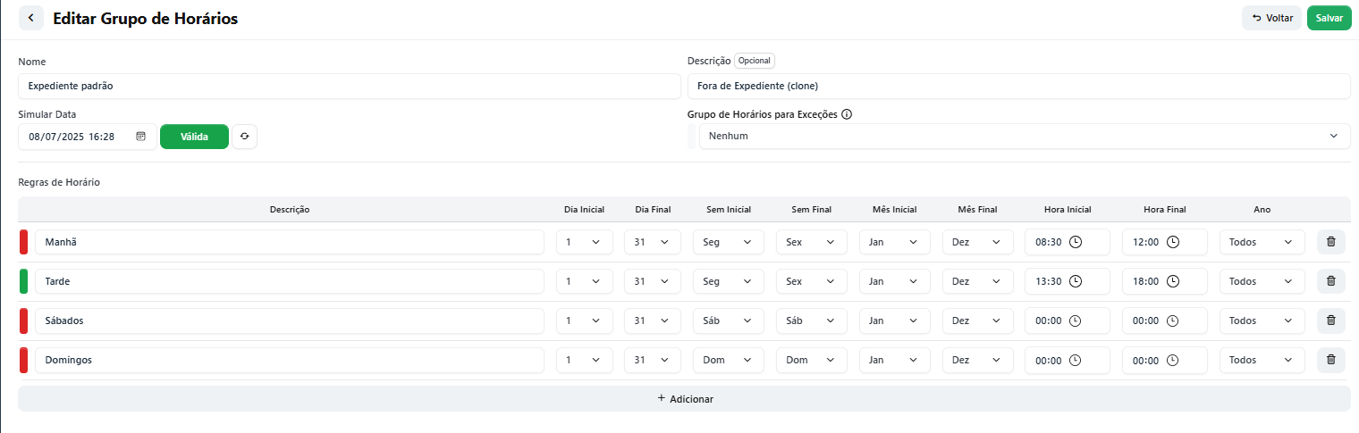This screenshot has width=1359, height=433.
Task: Open calendar picker in Simular Data field
Action: (141, 137)
